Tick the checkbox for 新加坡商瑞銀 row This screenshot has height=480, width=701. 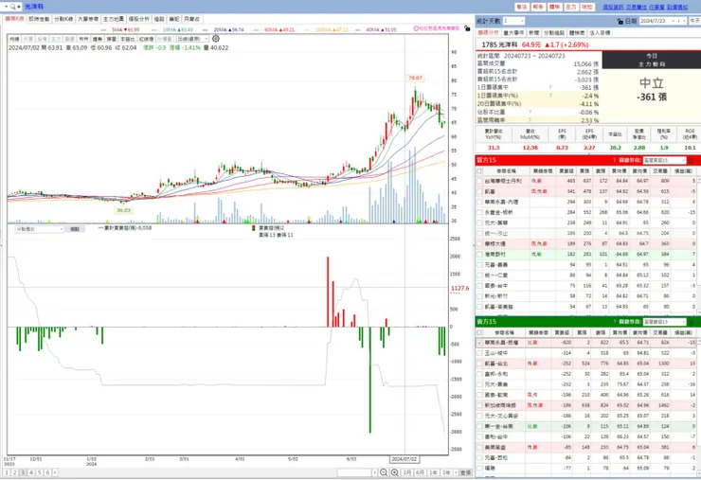click(479, 405)
